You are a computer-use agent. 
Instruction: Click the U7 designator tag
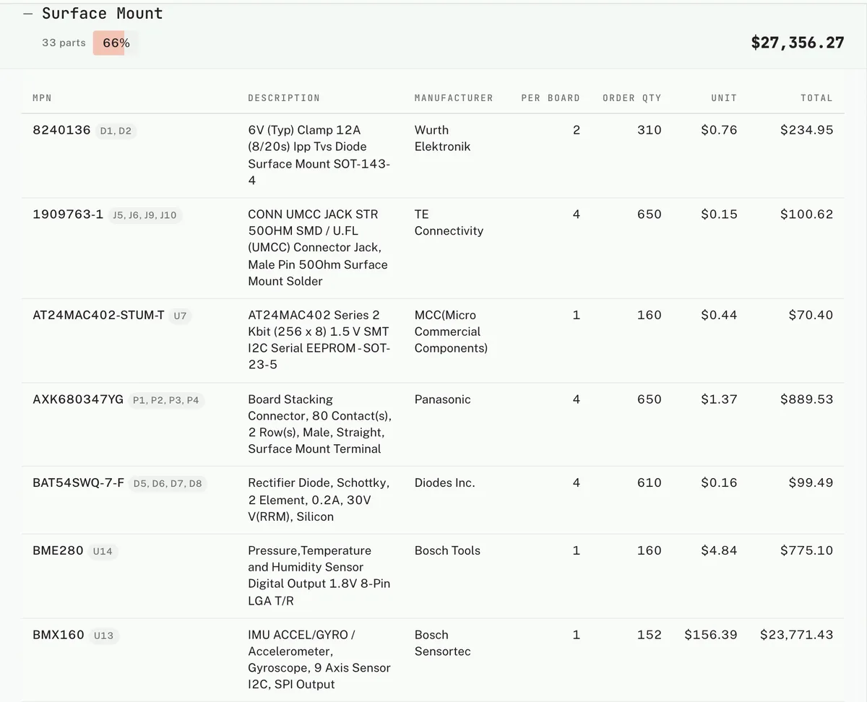[x=180, y=316]
